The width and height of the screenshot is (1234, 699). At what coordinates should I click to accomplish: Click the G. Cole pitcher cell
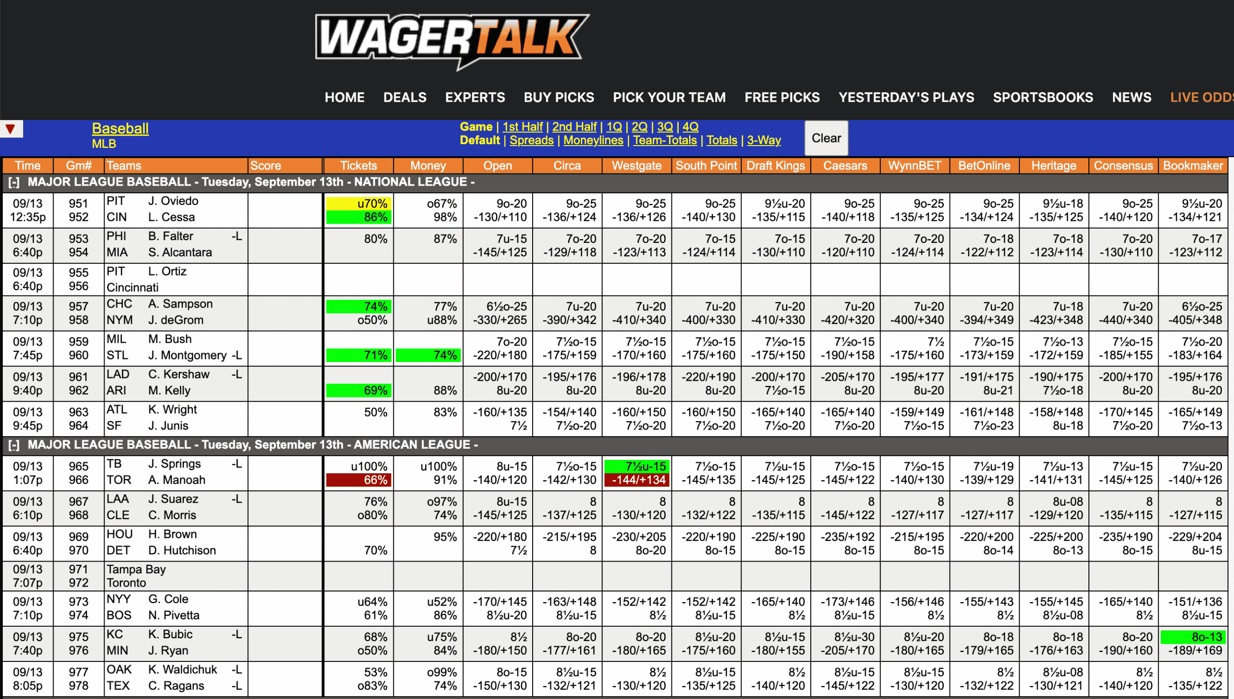(168, 599)
